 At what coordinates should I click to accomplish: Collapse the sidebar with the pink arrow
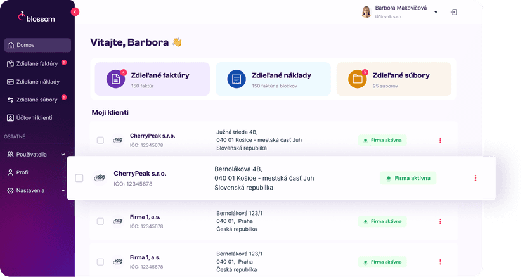[75, 11]
